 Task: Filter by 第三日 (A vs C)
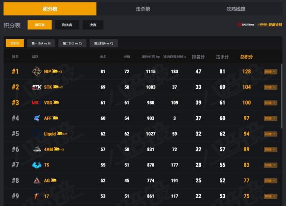point(104,43)
